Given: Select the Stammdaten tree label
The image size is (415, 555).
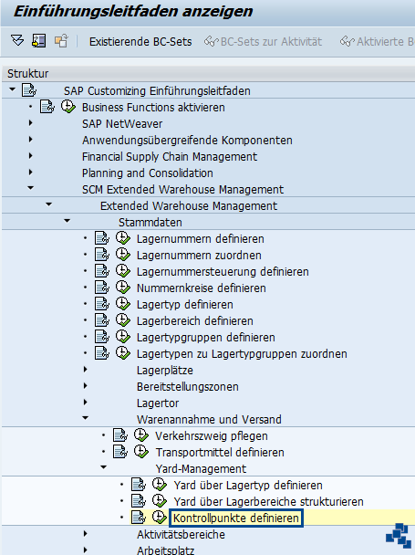Looking at the screenshot, I should pos(150,223).
